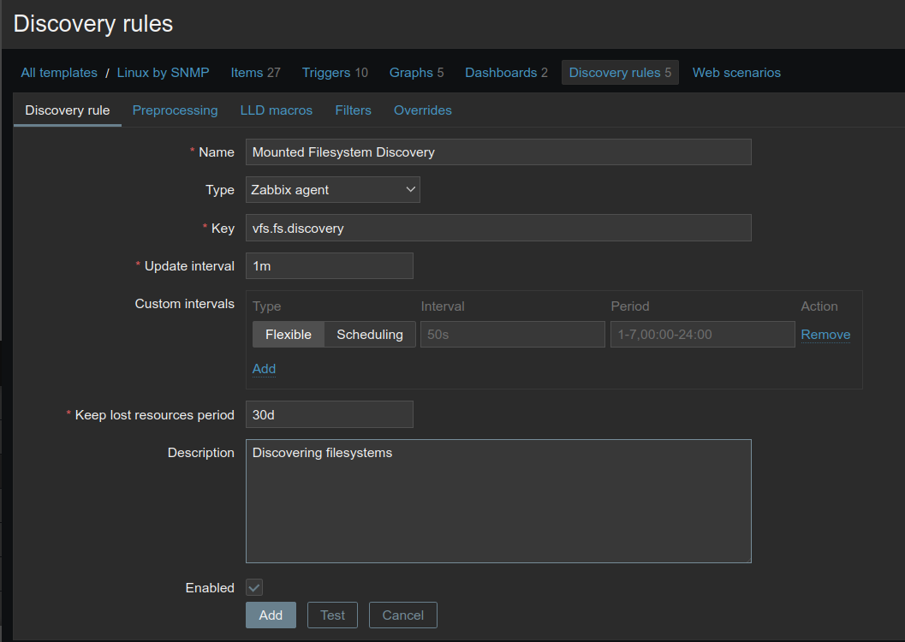This screenshot has width=905, height=642.
Task: Switch to the Overrides tab
Action: 422,110
